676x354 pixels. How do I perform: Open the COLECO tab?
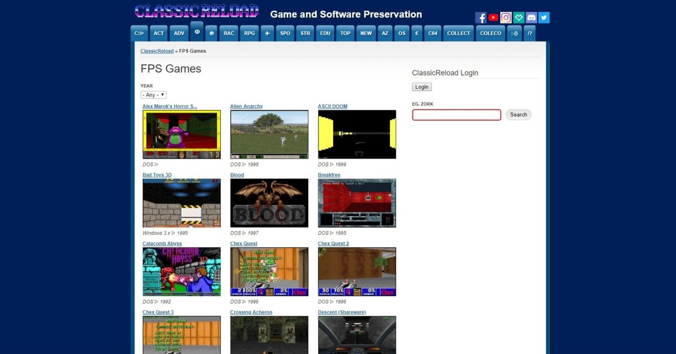coord(491,33)
